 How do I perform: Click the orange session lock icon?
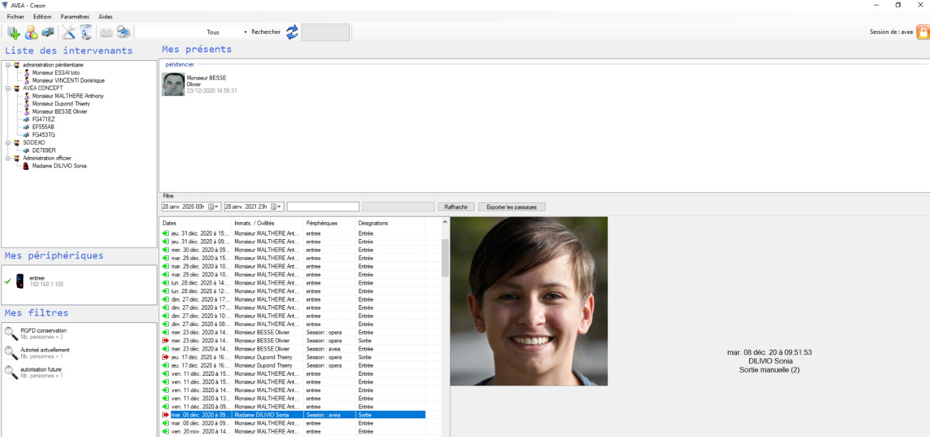point(923,32)
